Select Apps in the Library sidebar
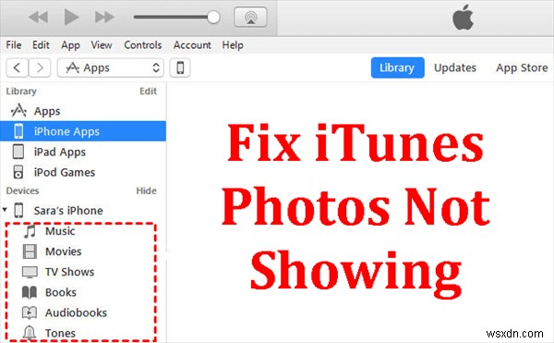 [x=83, y=111]
